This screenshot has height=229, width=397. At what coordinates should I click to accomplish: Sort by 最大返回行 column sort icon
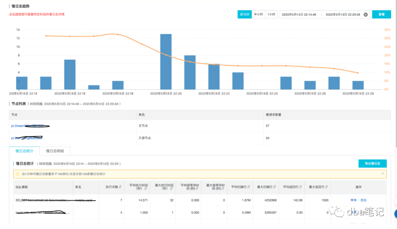click(326, 187)
